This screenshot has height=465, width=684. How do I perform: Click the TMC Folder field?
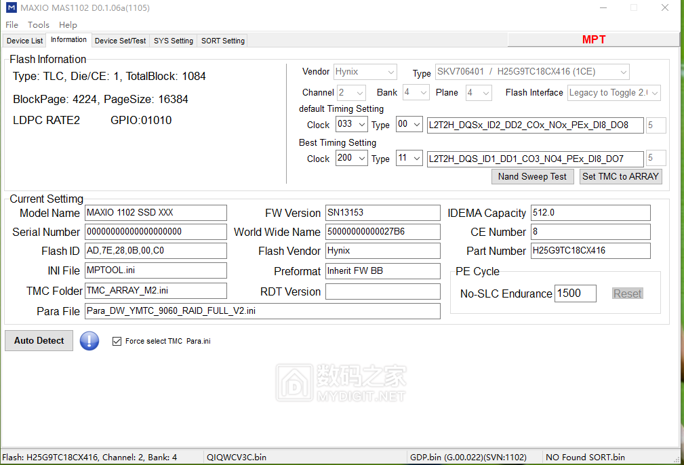click(156, 291)
